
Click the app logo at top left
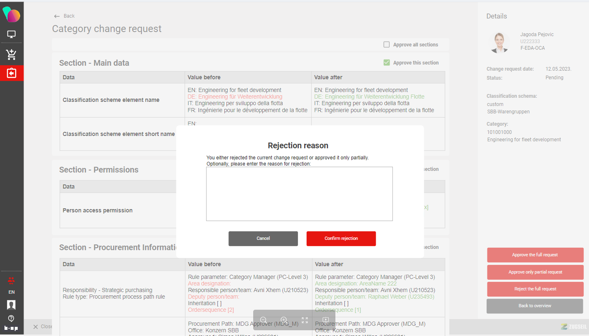(12, 15)
